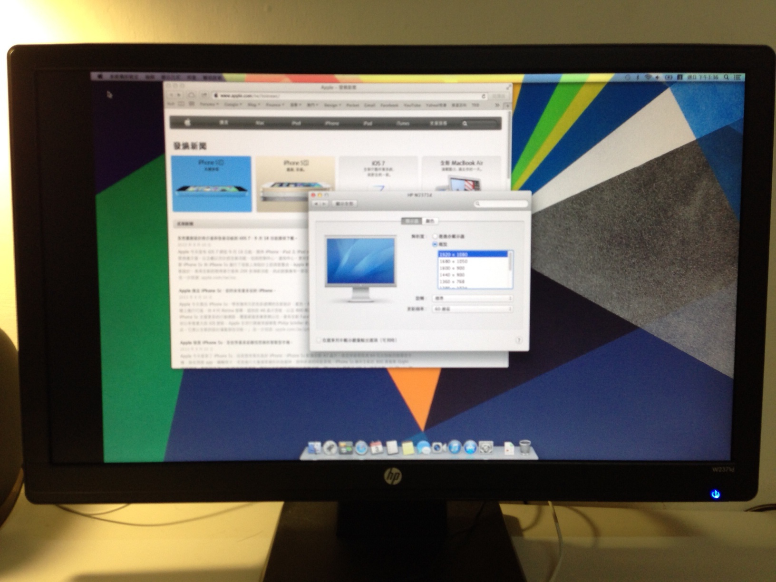Open Mission Control from the Dock
This screenshot has width=776, height=582.
[345, 447]
